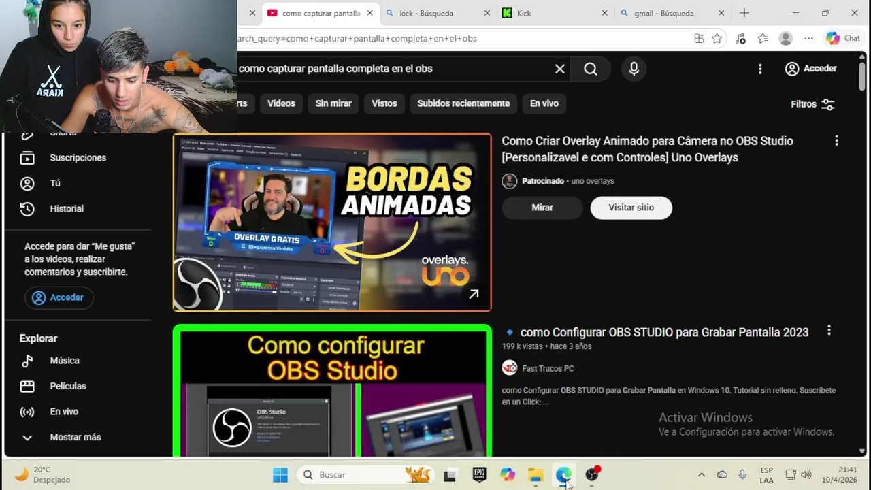Open the Edge profile avatar

(x=786, y=39)
